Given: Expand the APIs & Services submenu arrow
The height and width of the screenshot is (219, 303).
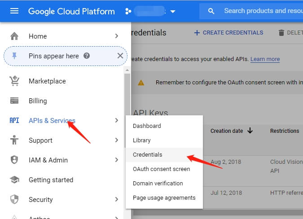Looking at the screenshot, I should pos(117,121).
